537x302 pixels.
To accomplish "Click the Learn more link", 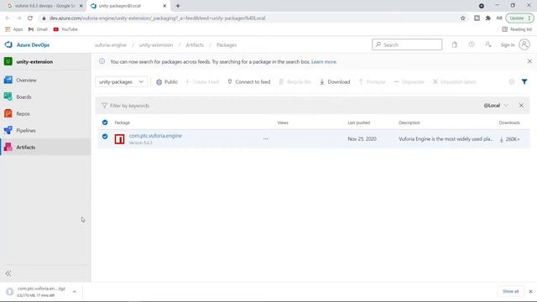I will coord(324,61).
